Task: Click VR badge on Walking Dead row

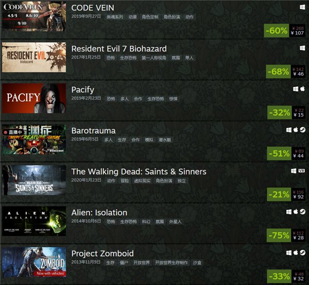Action: pos(302,171)
